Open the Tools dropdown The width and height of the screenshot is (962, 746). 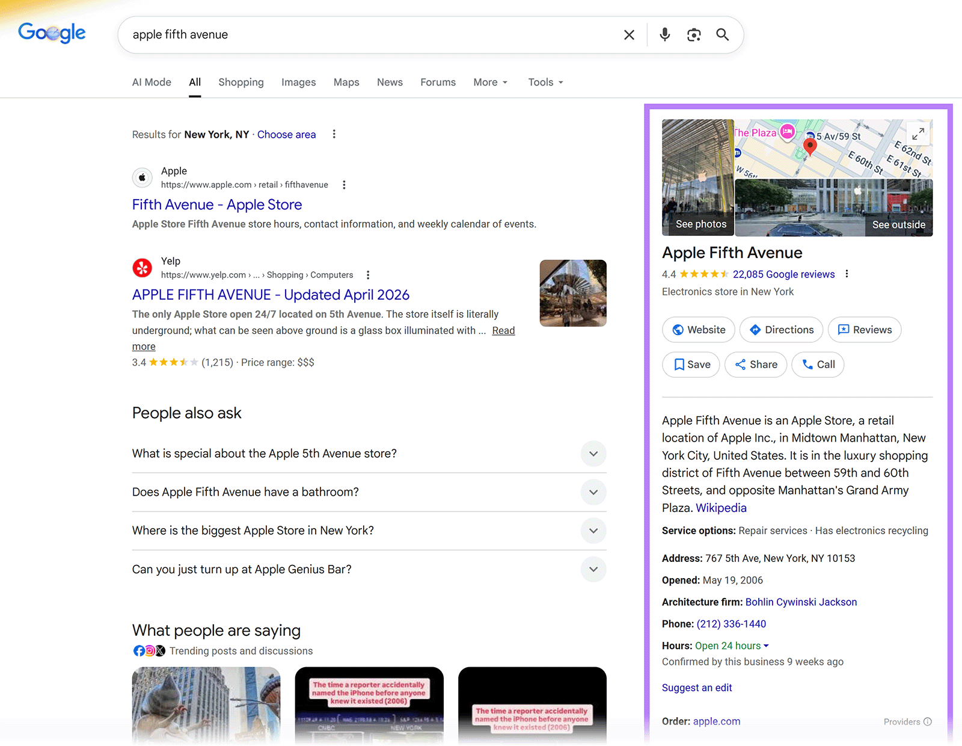[544, 82]
